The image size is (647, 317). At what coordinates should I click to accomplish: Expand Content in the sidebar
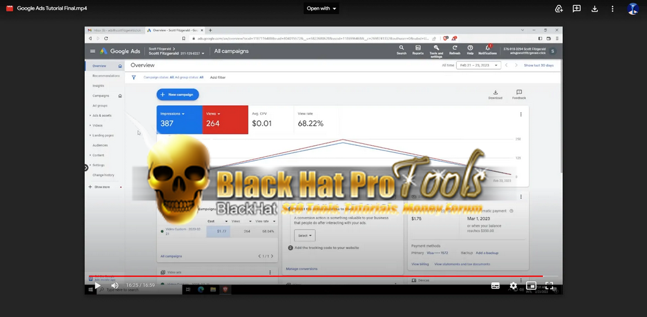[97, 155]
